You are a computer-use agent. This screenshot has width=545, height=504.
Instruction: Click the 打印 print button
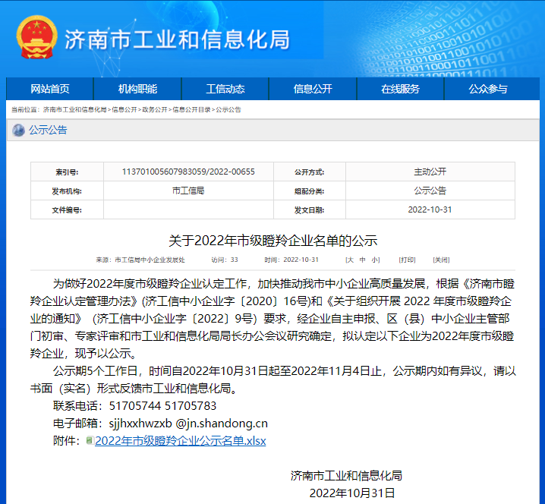tap(407, 260)
